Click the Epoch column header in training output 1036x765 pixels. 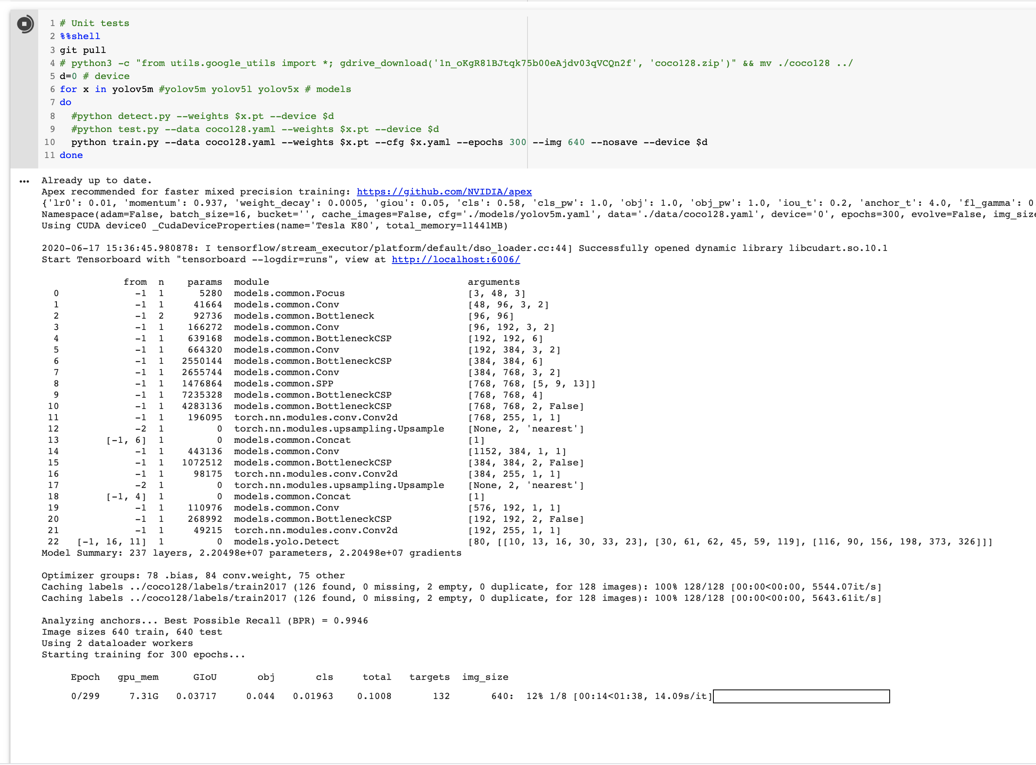pyautogui.click(x=86, y=676)
